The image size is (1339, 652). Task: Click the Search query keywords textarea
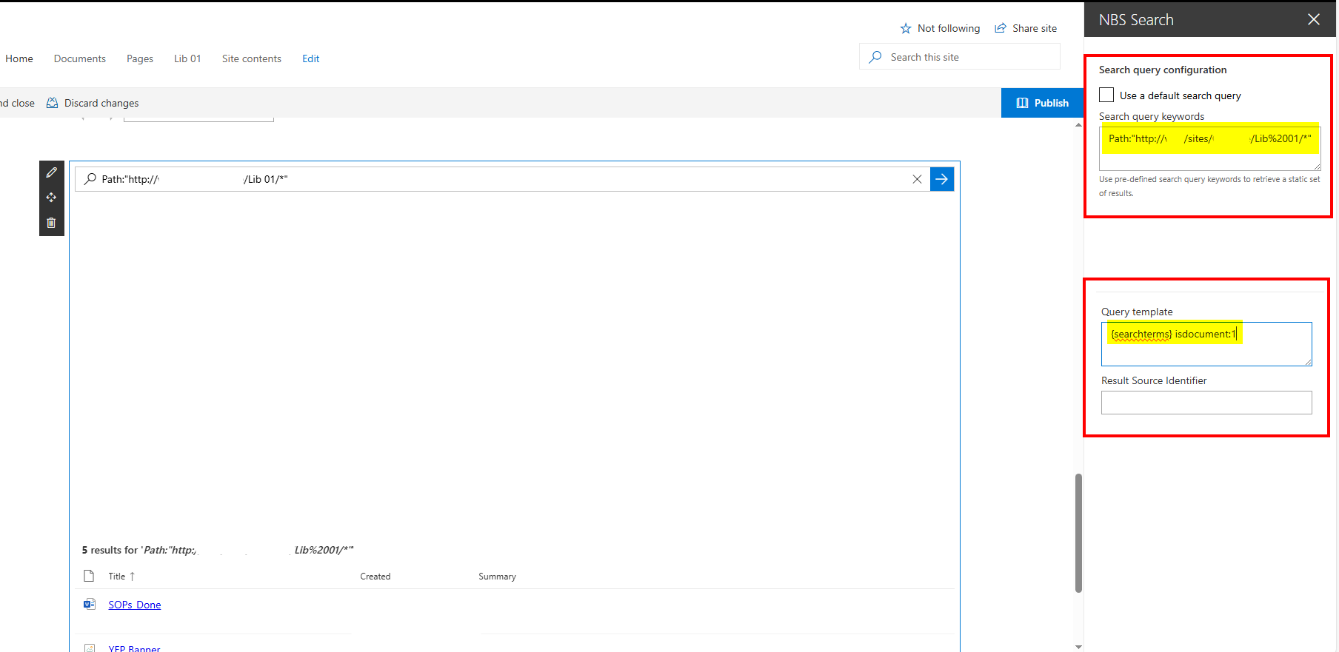pyautogui.click(x=1209, y=149)
